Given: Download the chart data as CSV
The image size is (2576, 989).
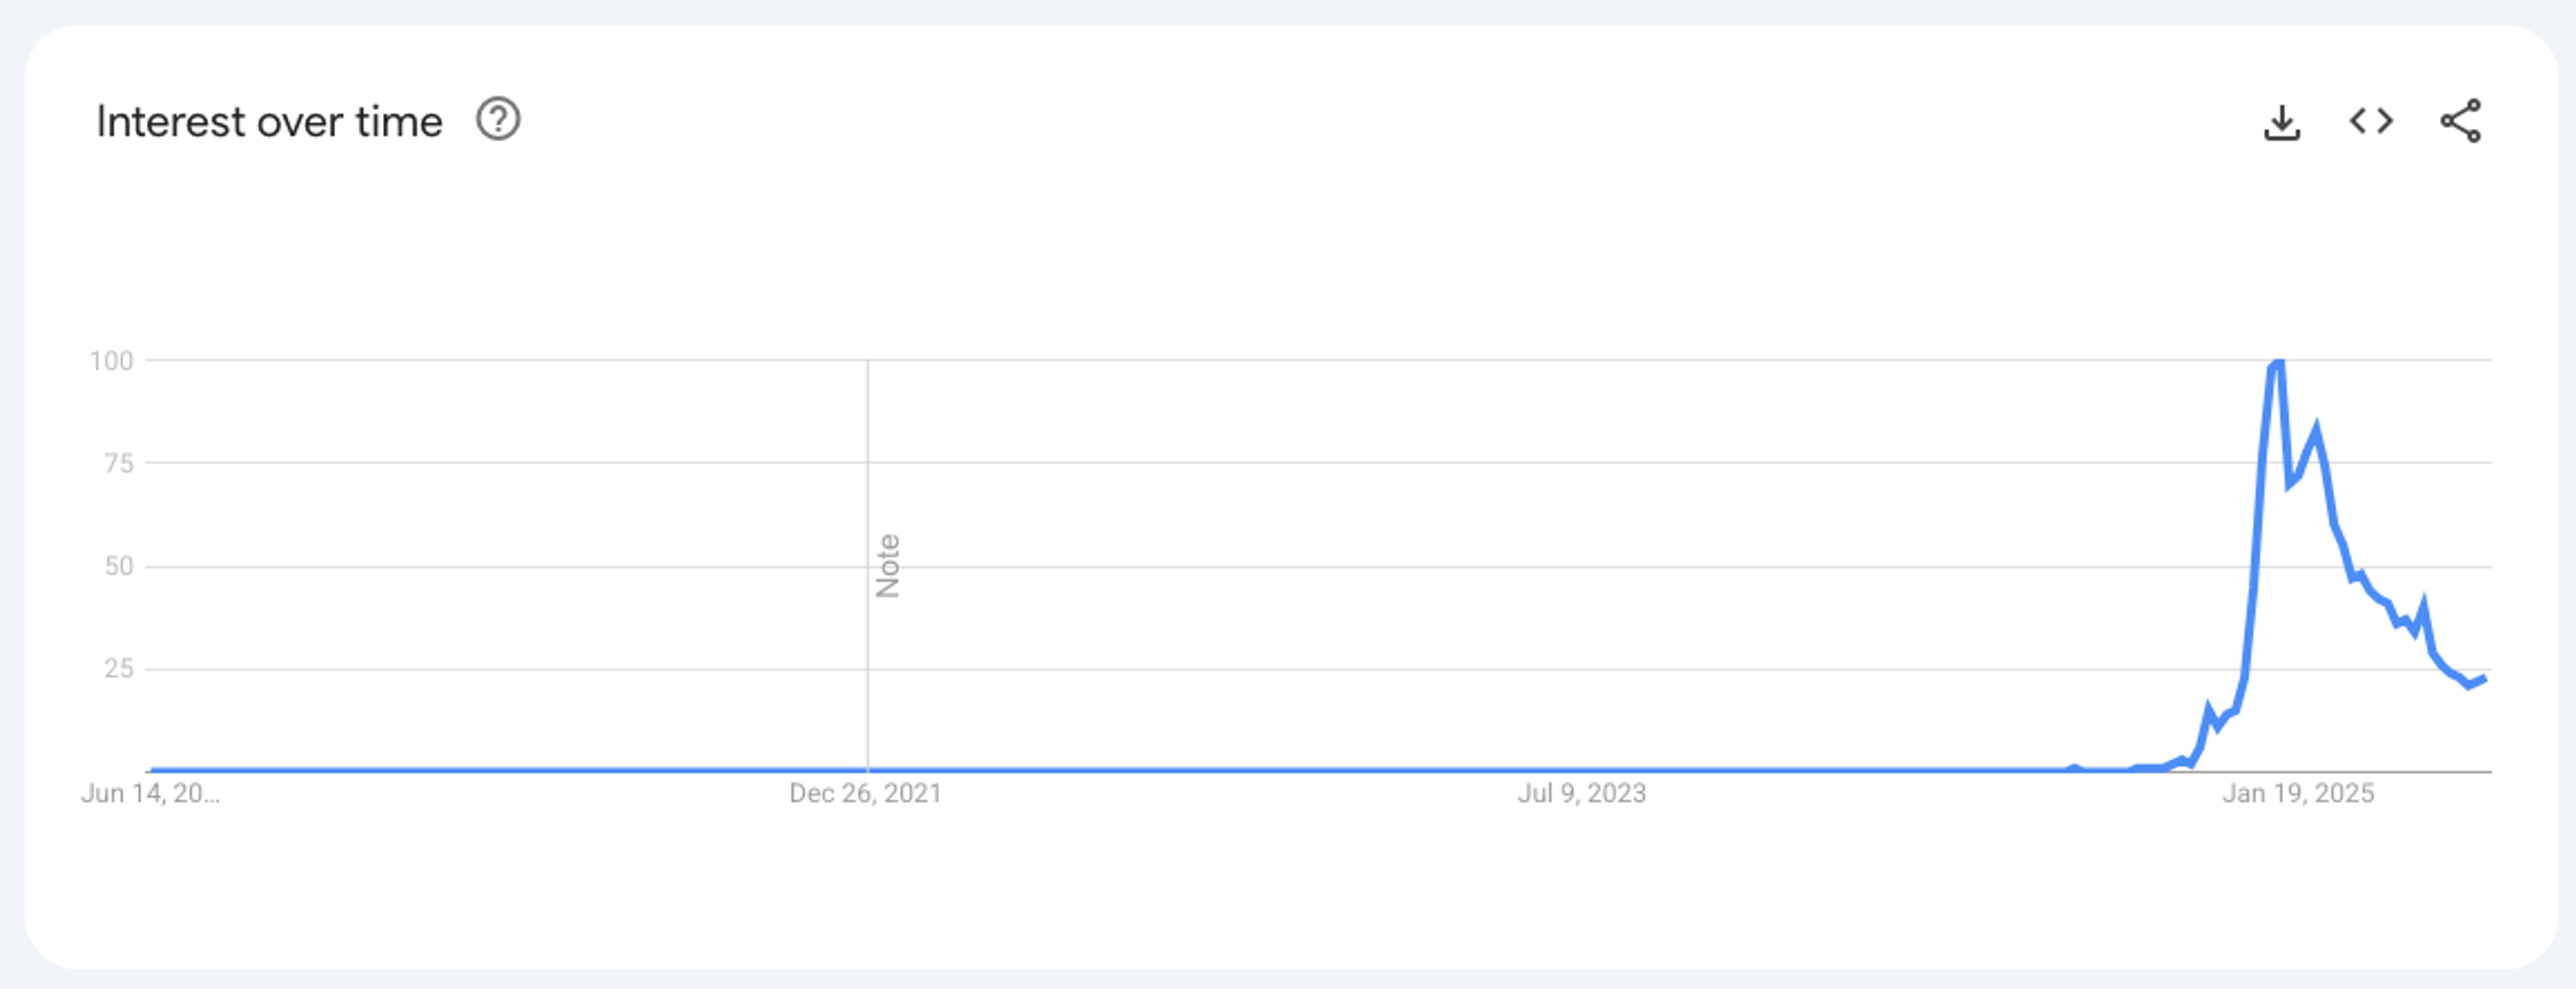Looking at the screenshot, I should 2282,122.
